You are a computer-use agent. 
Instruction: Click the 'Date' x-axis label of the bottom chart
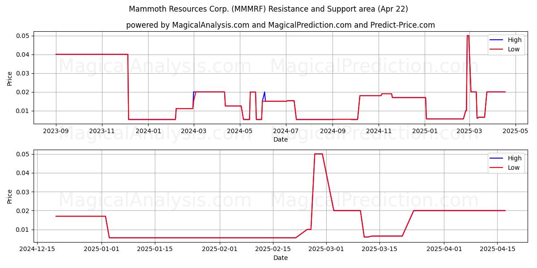click(281, 258)
